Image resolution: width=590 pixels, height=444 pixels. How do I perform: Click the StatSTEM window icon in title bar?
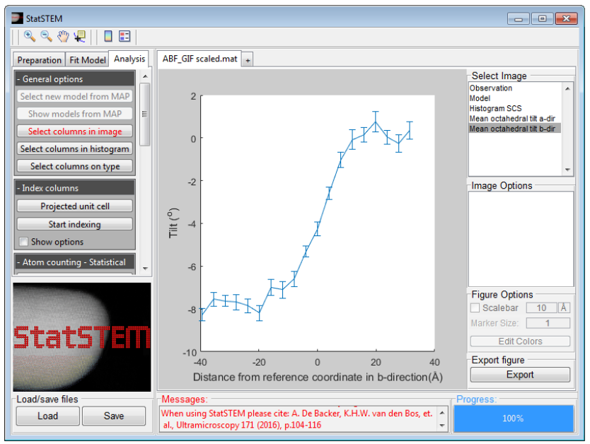pos(17,18)
